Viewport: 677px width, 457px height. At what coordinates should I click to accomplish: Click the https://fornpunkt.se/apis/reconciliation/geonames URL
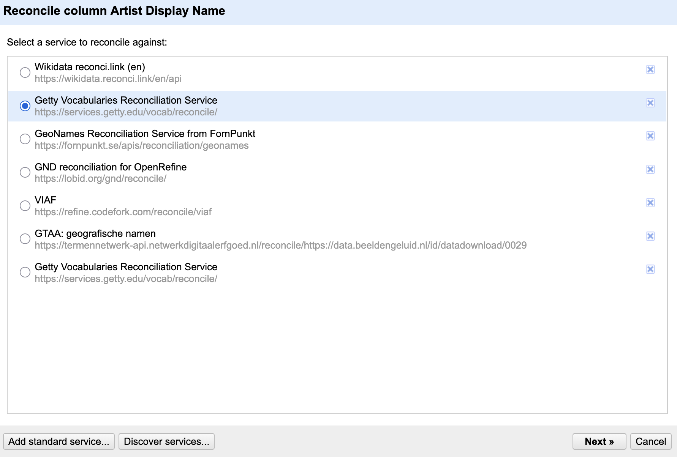click(142, 145)
